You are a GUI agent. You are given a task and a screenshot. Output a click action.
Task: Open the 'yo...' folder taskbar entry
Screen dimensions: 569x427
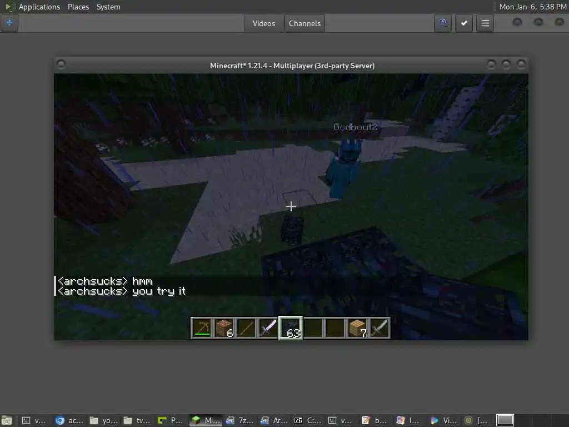coord(103,420)
